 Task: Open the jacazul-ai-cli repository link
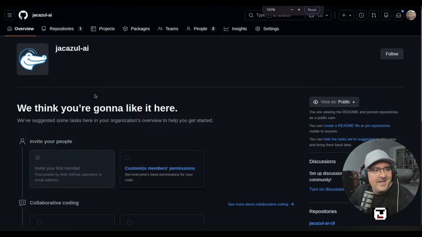pyautogui.click(x=322, y=223)
